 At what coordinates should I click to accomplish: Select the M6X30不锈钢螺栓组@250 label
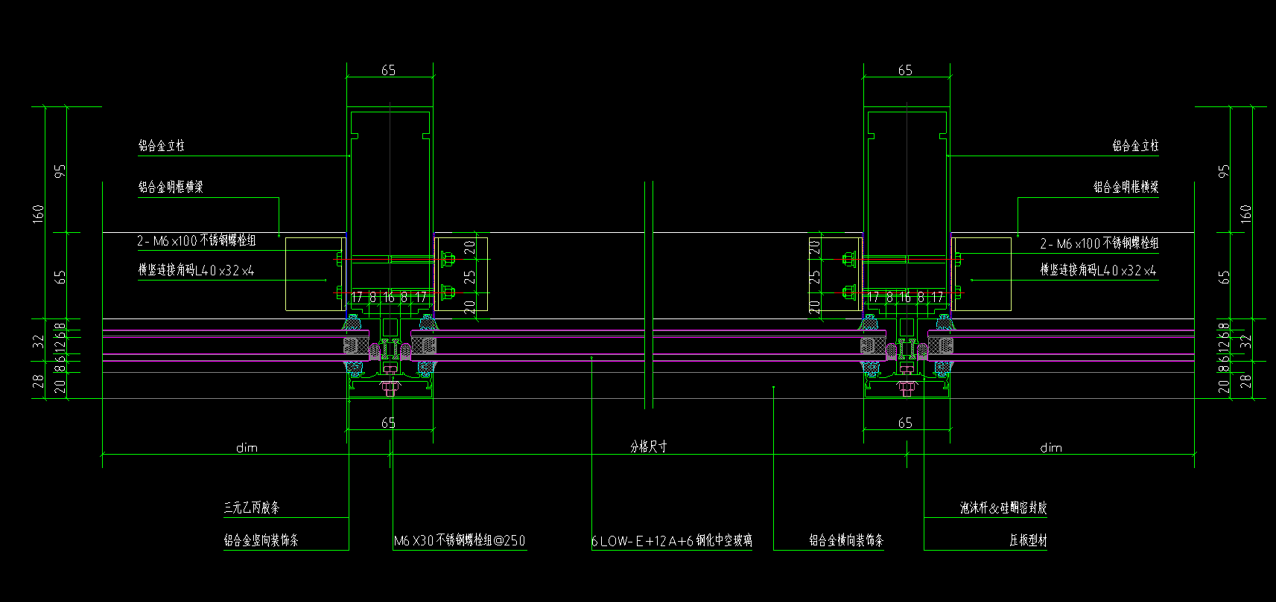[460, 540]
